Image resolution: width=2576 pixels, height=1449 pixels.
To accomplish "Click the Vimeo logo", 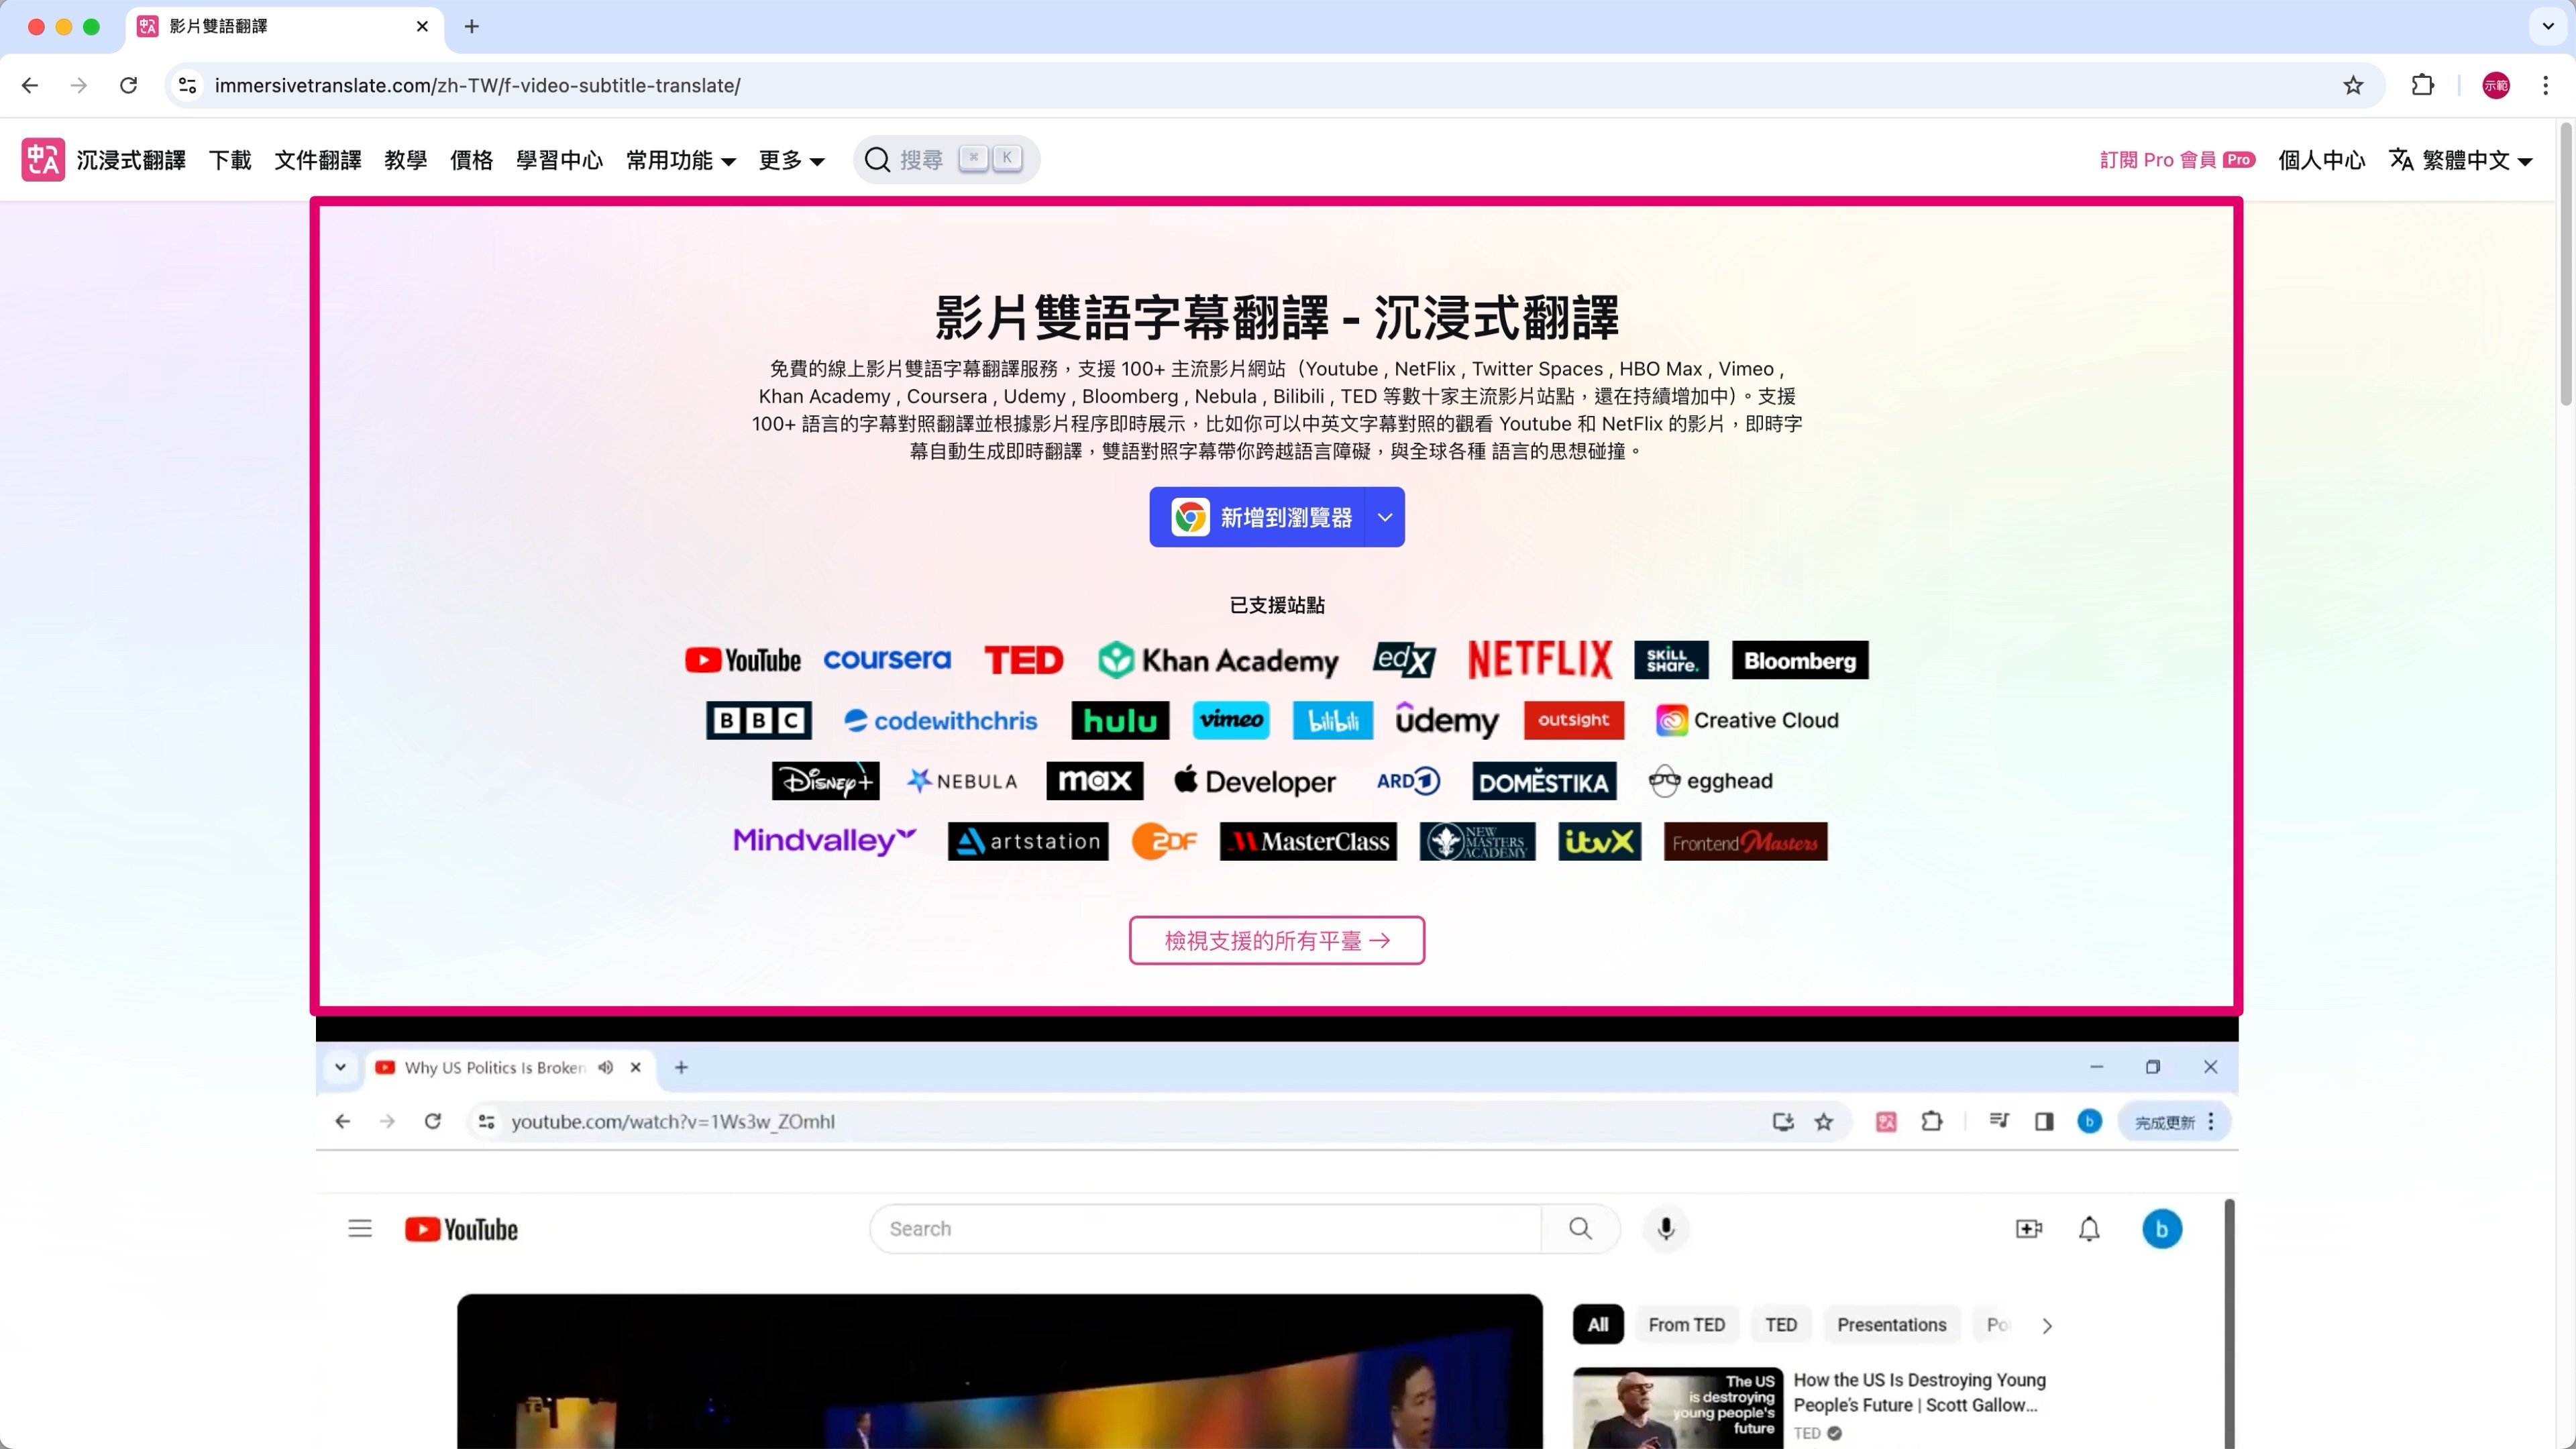I will 1231,720.
